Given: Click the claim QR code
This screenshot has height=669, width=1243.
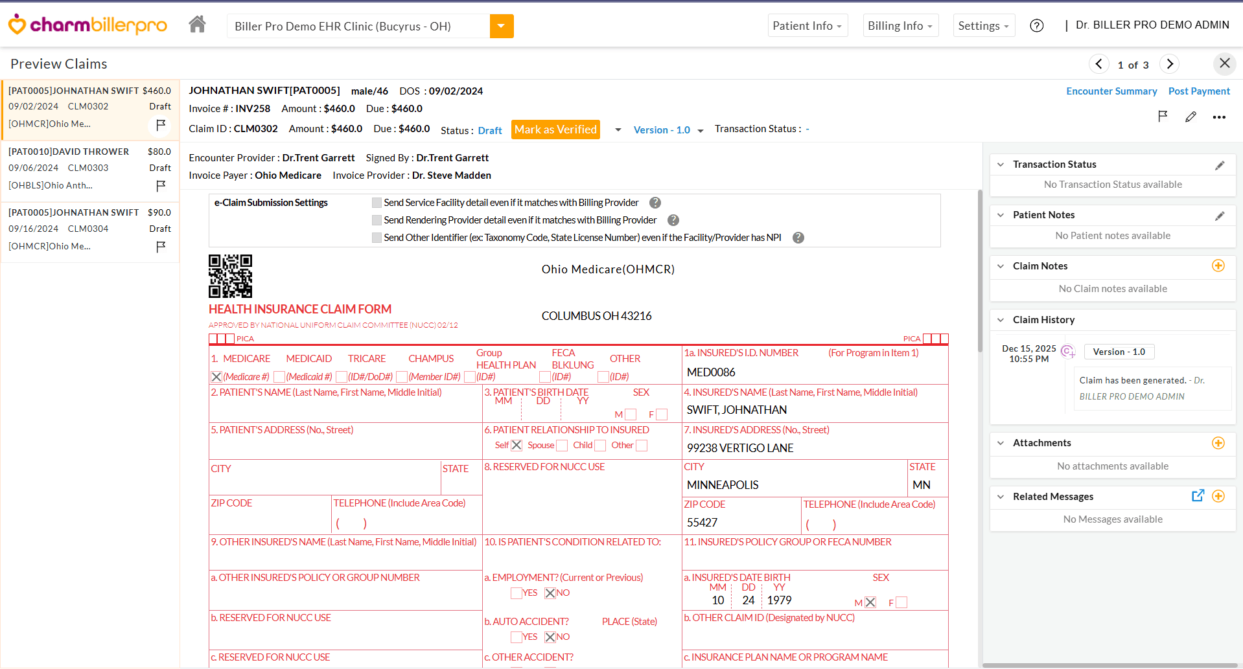Looking at the screenshot, I should pyautogui.click(x=230, y=276).
